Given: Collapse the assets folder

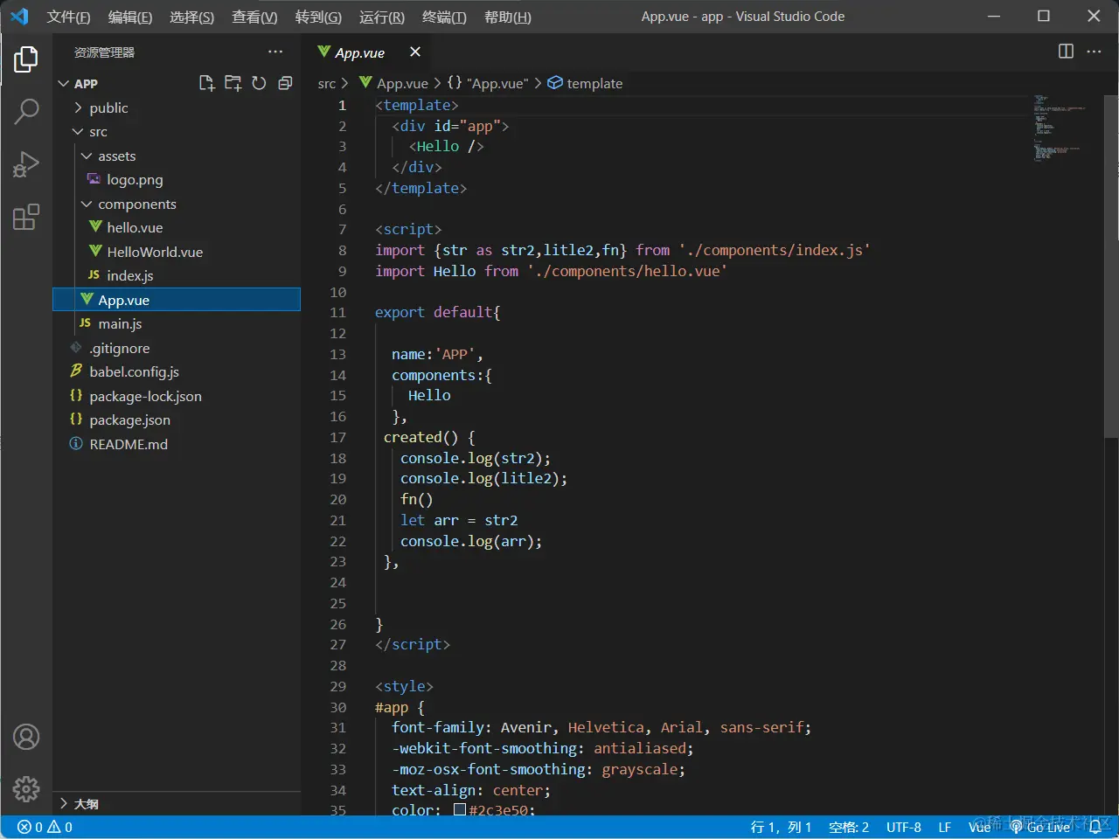Looking at the screenshot, I should click(x=116, y=156).
